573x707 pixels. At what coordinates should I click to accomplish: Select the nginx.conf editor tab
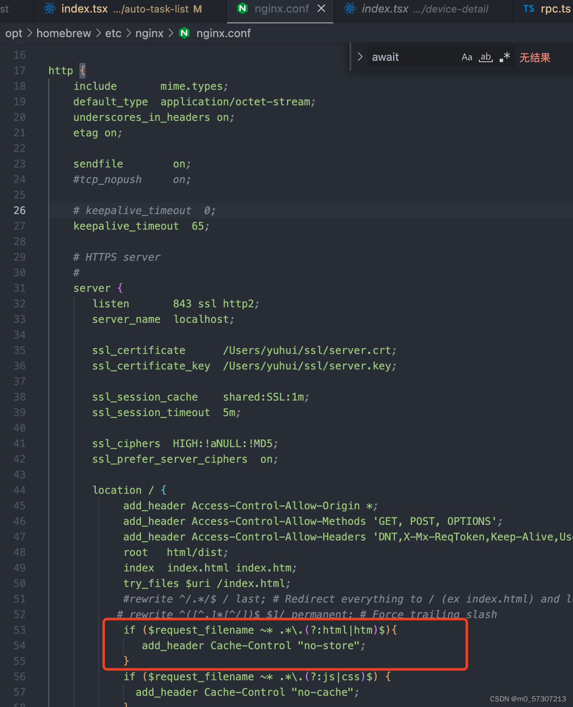(x=280, y=9)
